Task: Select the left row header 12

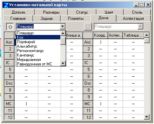Action: click(x=9, y=117)
